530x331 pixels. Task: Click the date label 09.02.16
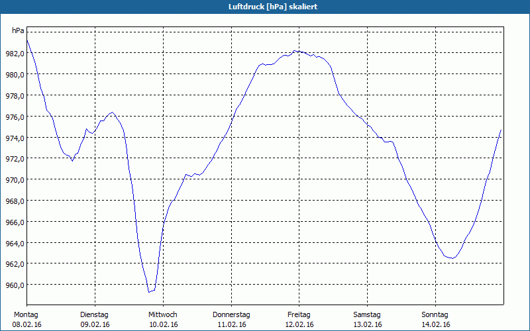click(x=95, y=324)
